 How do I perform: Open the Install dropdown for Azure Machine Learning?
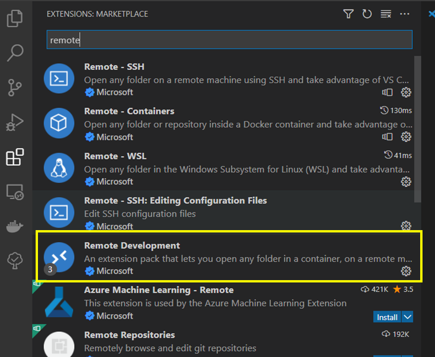coord(407,317)
